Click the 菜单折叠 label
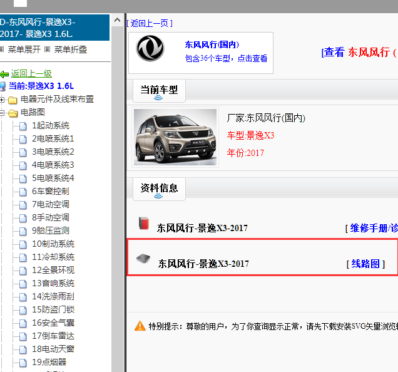The image size is (398, 372). [71, 49]
